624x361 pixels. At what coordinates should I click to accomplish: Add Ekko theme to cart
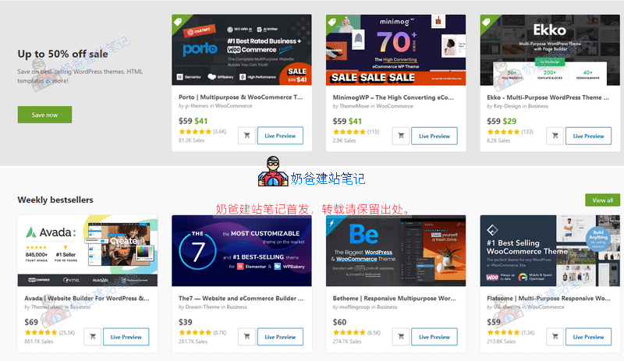(555, 136)
